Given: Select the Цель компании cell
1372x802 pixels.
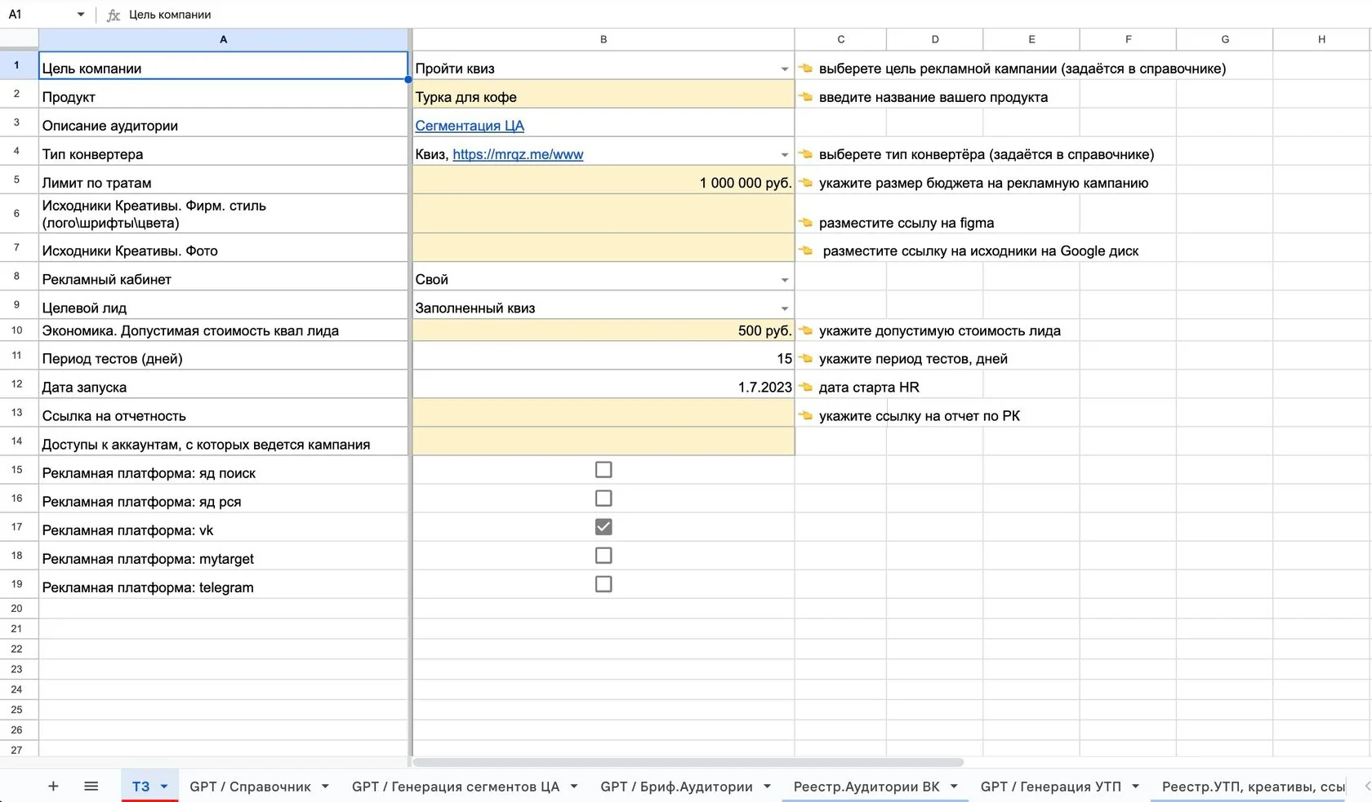Looking at the screenshot, I should click(223, 65).
